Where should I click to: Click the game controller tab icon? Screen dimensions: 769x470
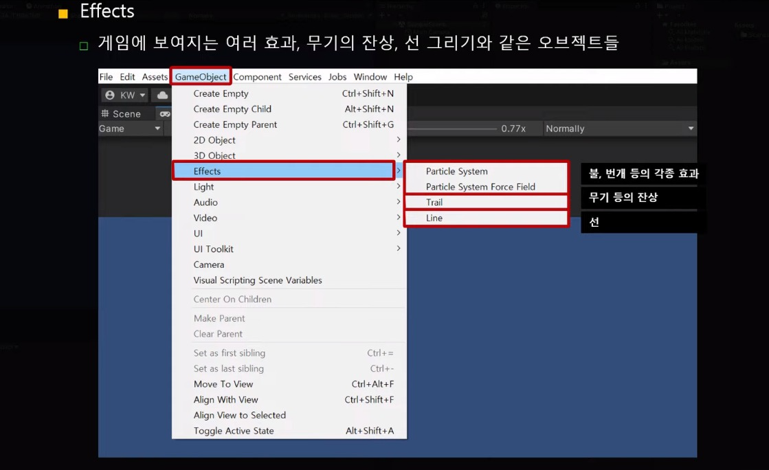pyautogui.click(x=165, y=114)
